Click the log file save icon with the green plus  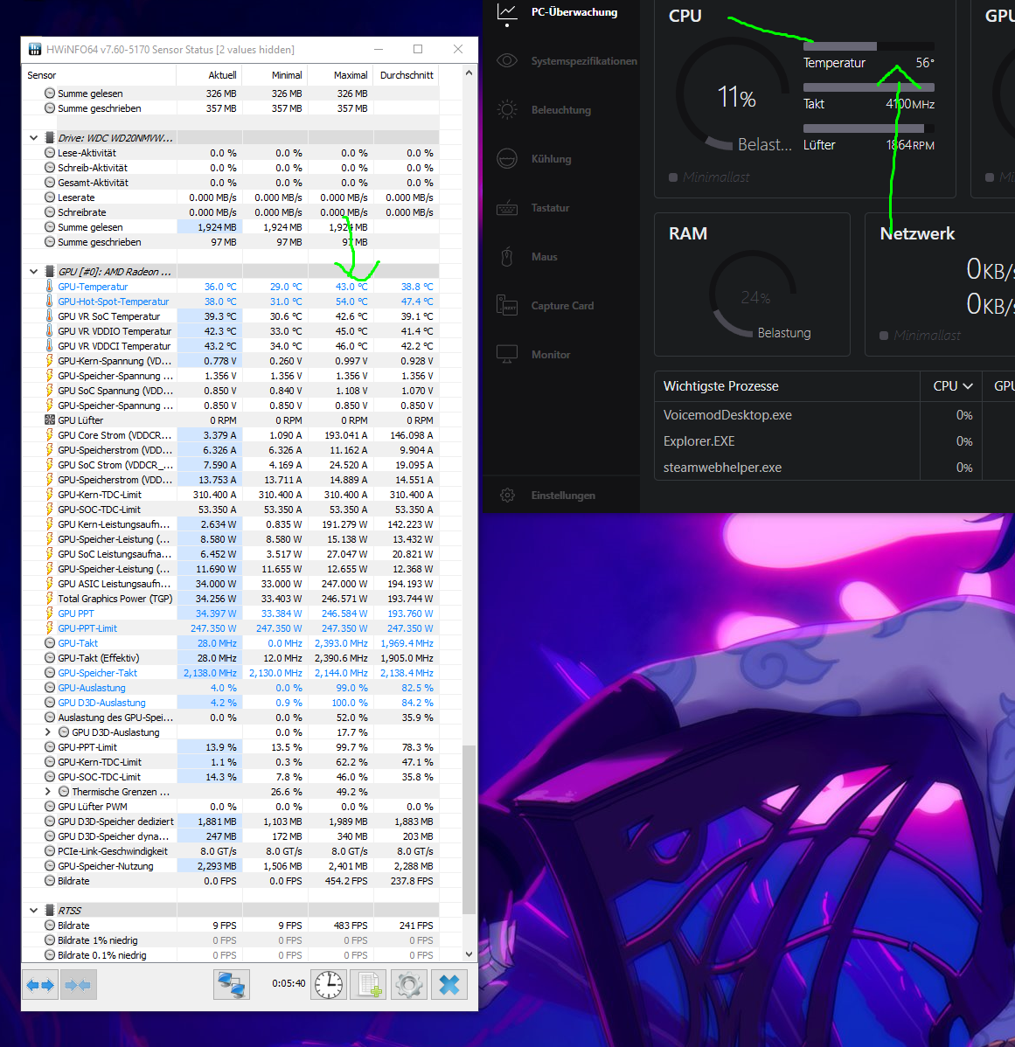pos(369,984)
